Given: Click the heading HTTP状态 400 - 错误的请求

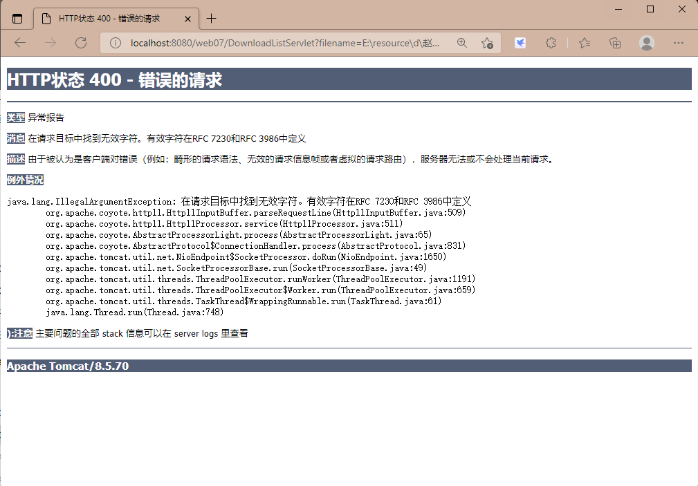Looking at the screenshot, I should click(114, 80).
